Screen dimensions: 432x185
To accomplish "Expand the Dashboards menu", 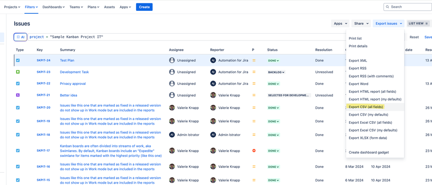I will click(54, 7).
